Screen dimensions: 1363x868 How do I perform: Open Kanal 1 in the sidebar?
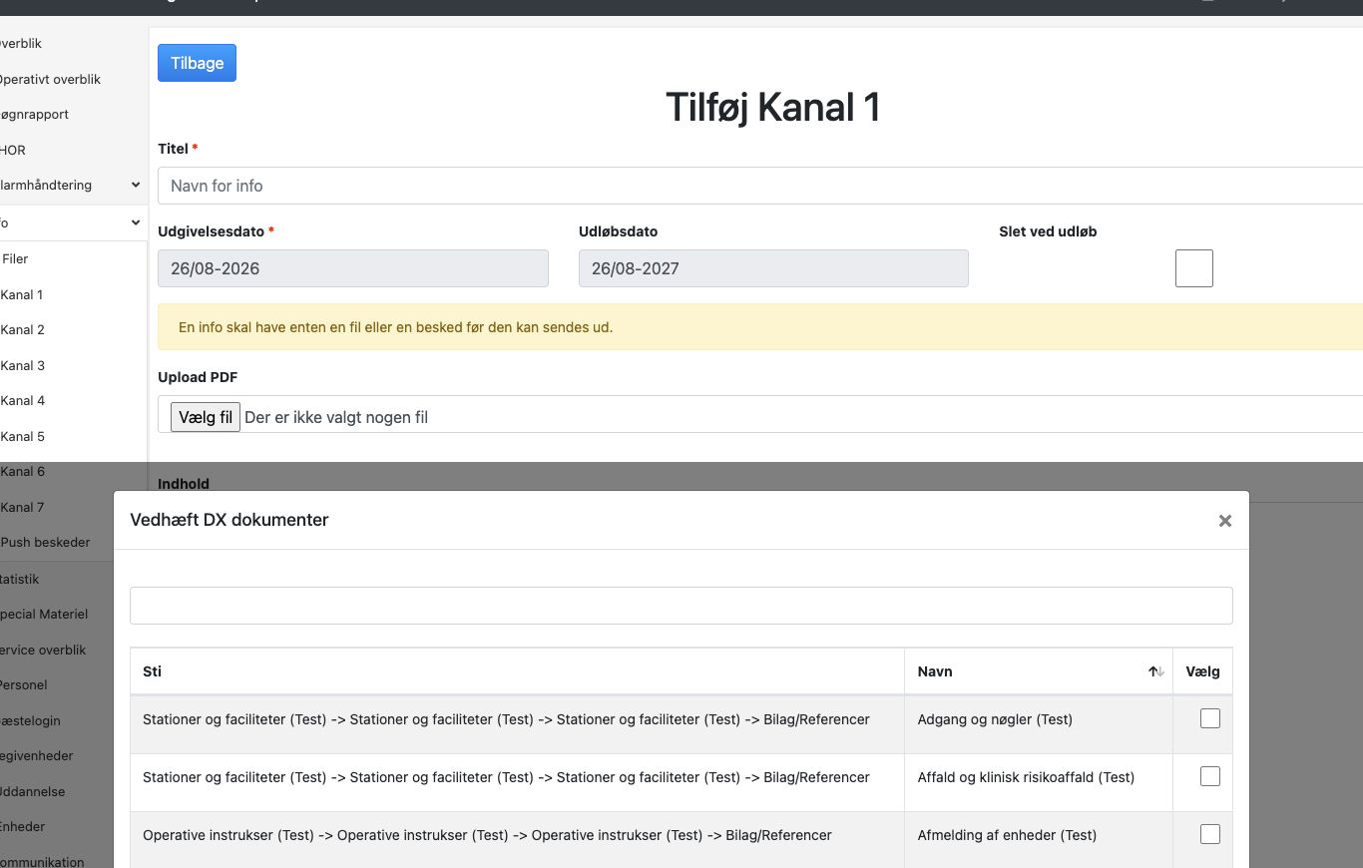pyautogui.click(x=22, y=294)
